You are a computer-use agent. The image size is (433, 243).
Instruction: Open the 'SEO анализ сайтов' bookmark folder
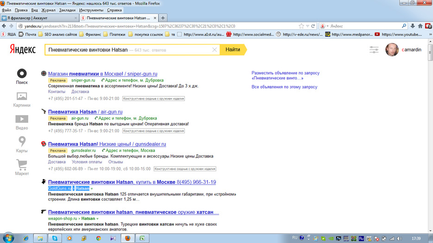58,34
